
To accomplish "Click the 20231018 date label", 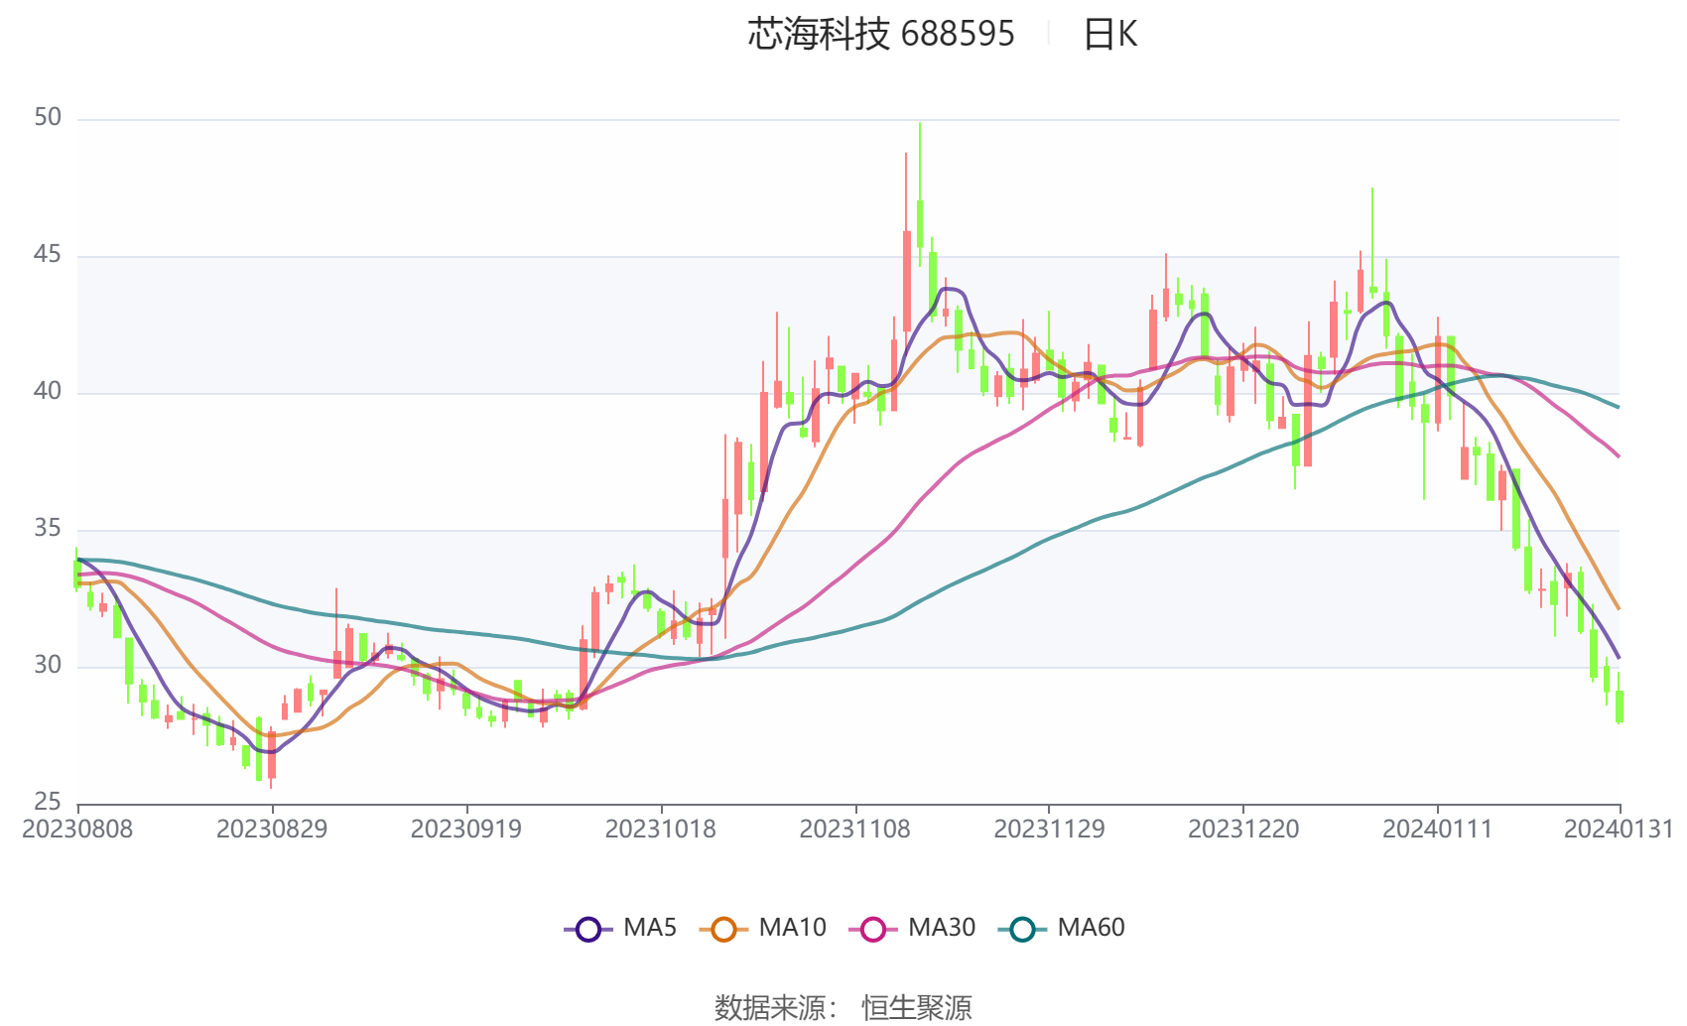I will (661, 830).
